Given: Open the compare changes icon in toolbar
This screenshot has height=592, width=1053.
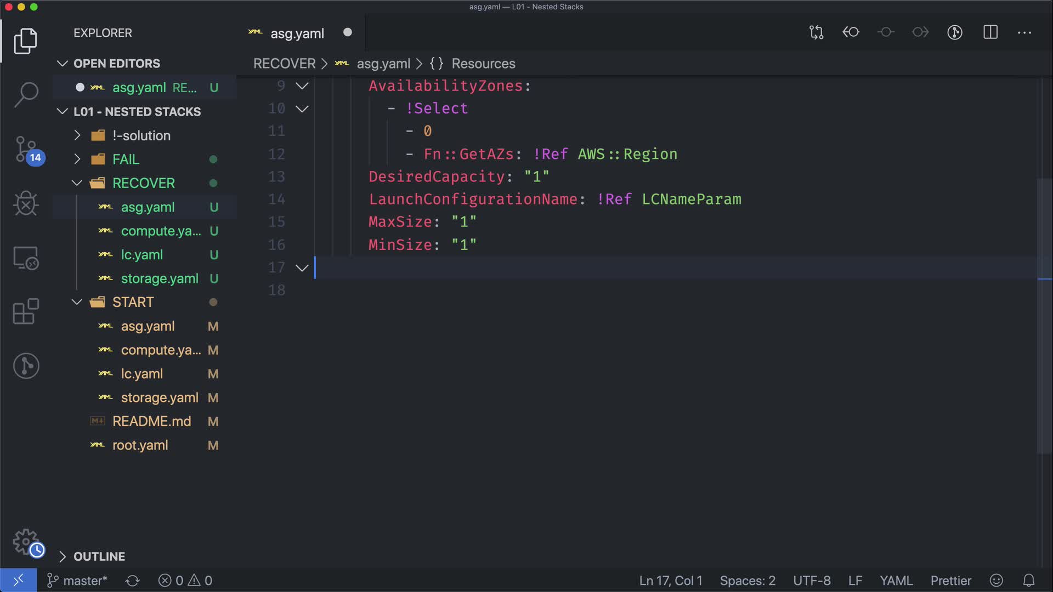Looking at the screenshot, I should click(816, 32).
